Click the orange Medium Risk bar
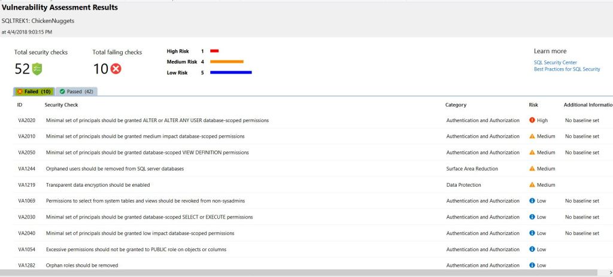The height and width of the screenshot is (277, 613). click(226, 62)
